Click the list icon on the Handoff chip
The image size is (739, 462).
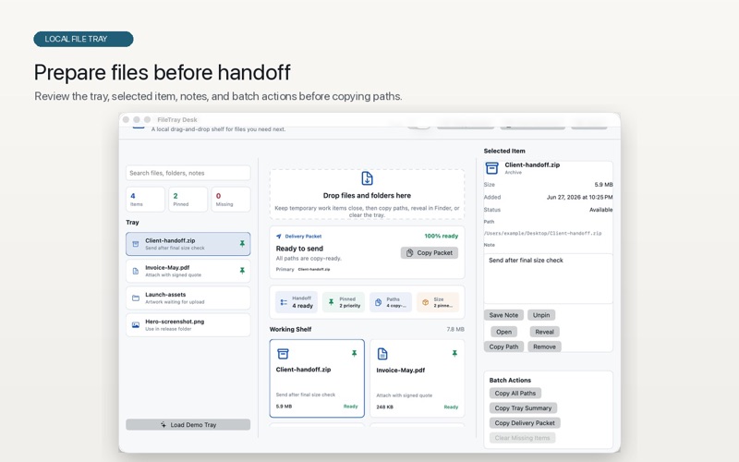click(x=284, y=302)
